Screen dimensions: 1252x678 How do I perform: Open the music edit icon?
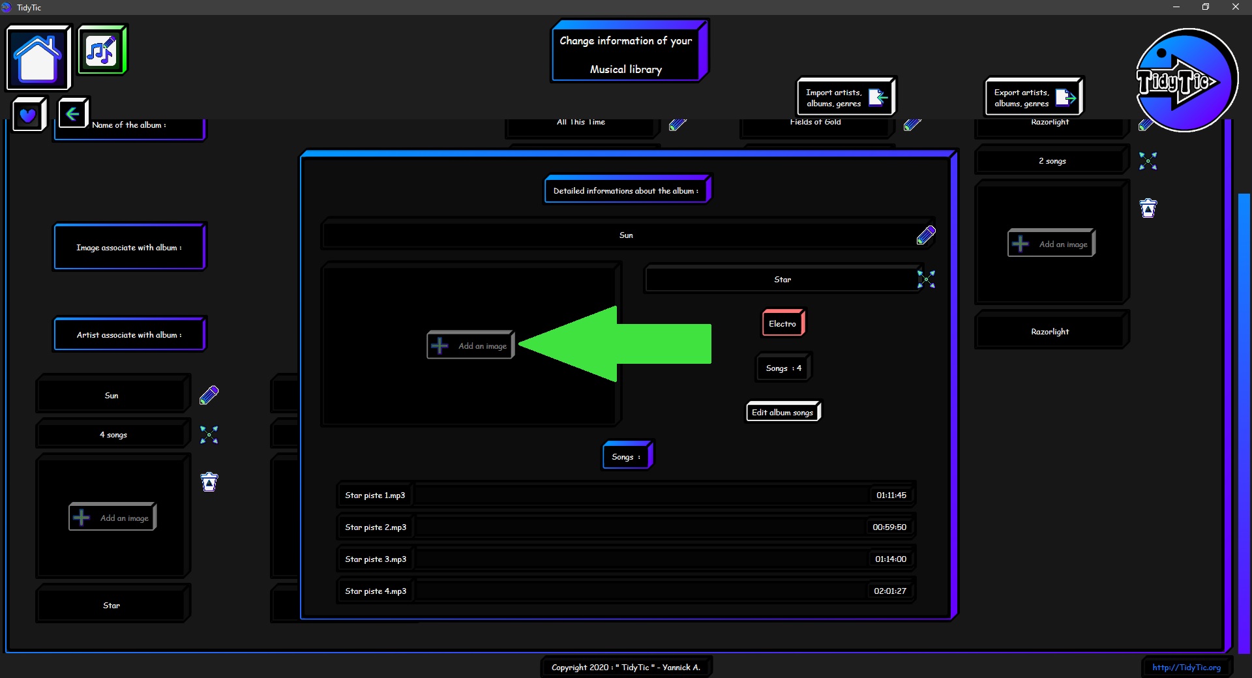click(102, 50)
